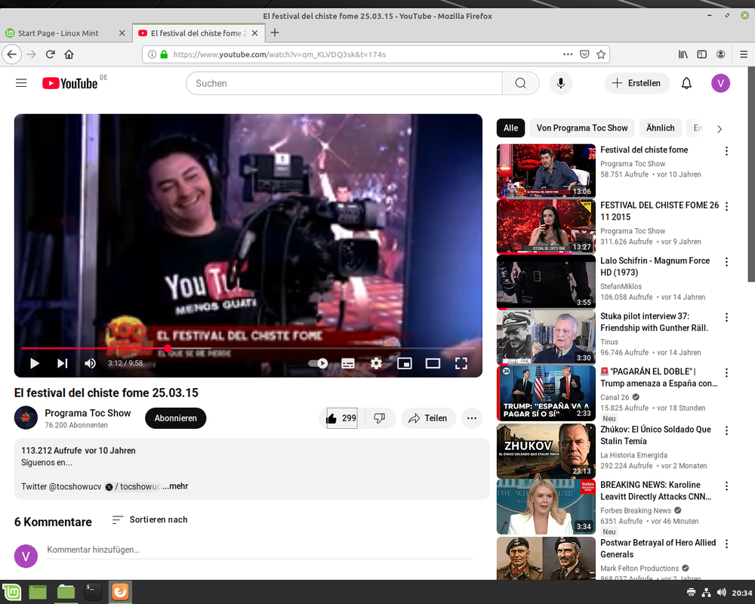The width and height of the screenshot is (755, 604).
Task: Open options for Stuka pilot interview
Action: [726, 317]
